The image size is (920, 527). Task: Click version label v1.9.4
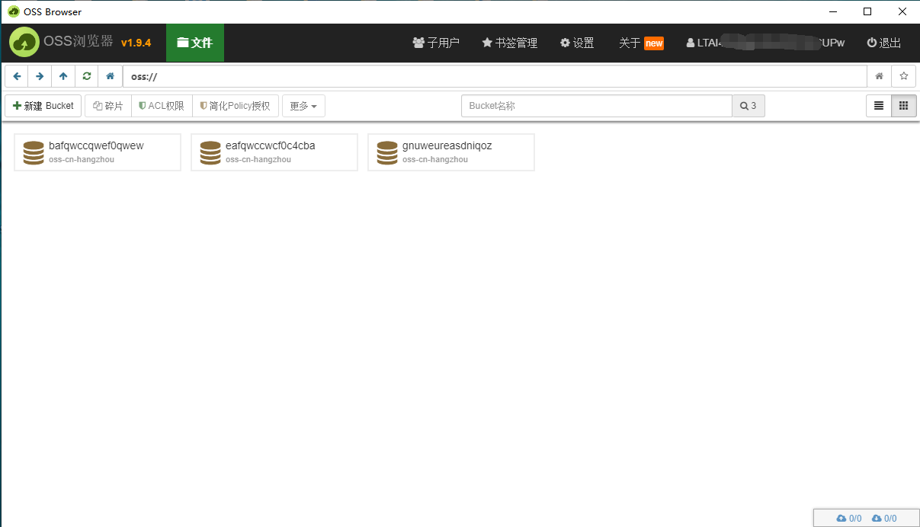[136, 43]
